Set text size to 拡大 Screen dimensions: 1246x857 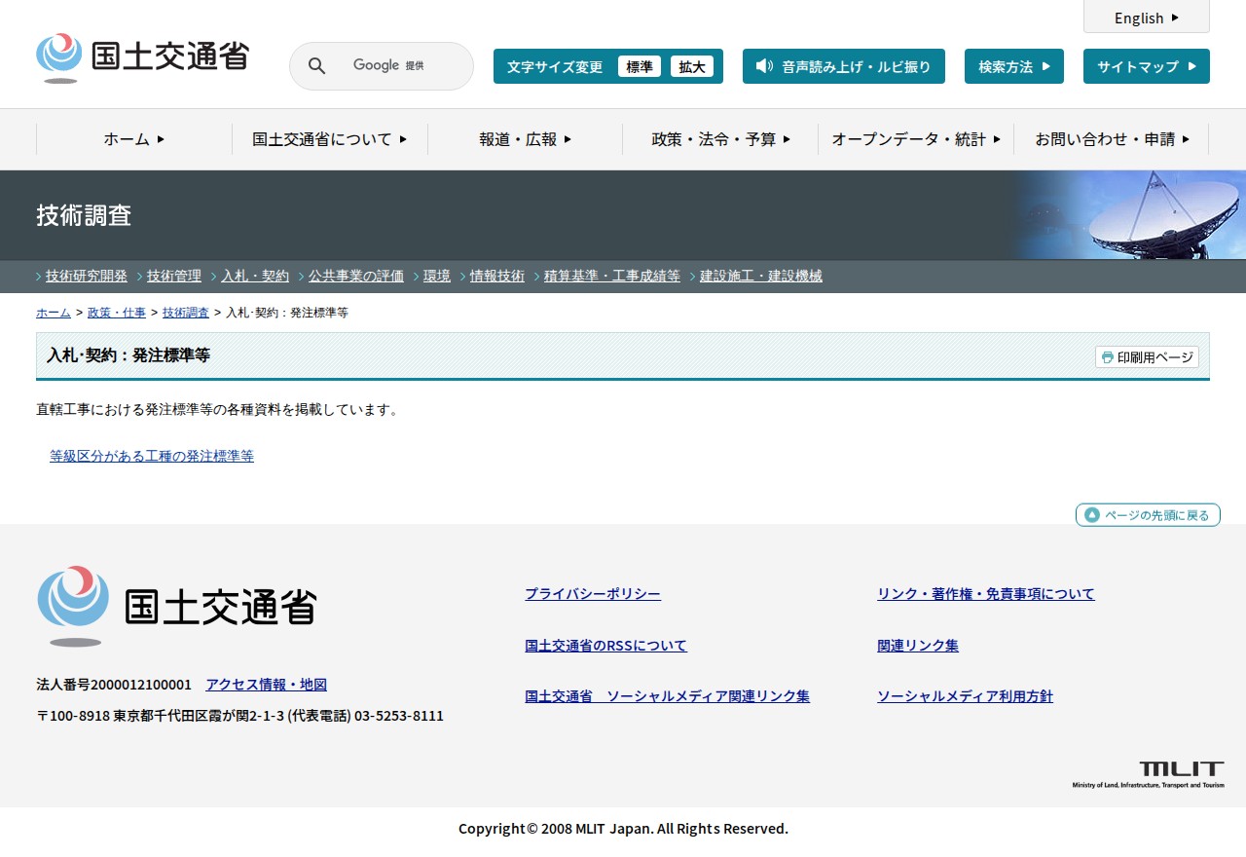pos(691,67)
